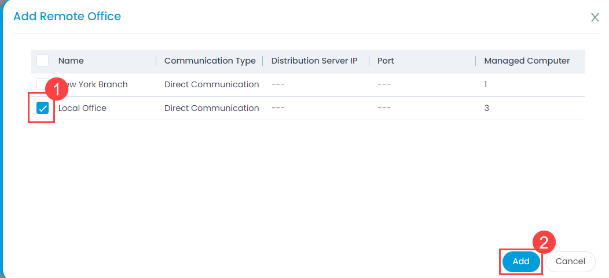Click Direct Communication in Local Office row
This screenshot has height=278, width=609.
pos(211,108)
